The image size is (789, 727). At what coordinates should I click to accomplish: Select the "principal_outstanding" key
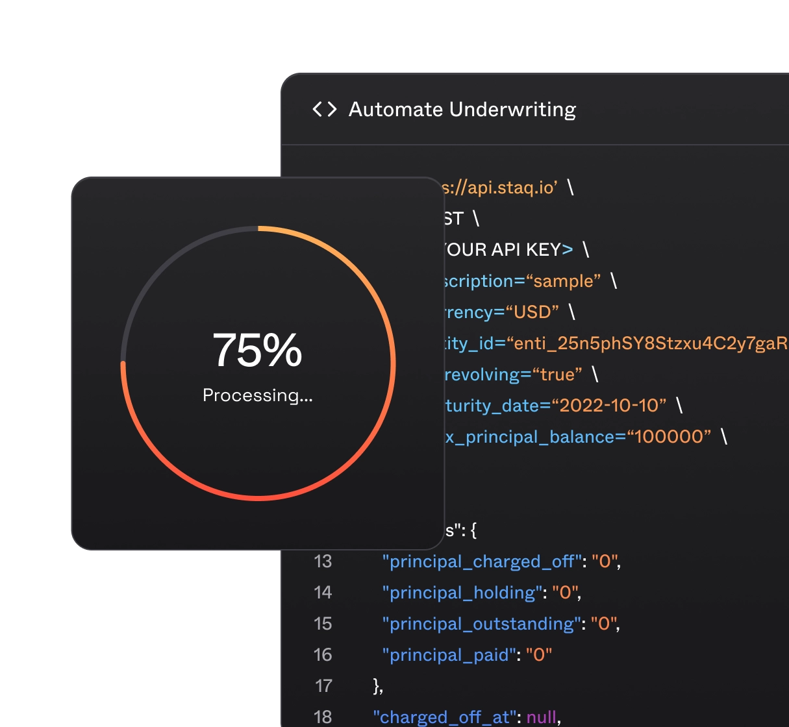(481, 624)
